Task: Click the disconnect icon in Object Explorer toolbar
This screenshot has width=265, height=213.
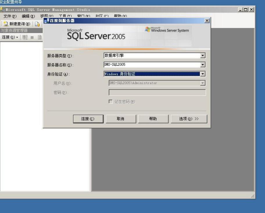Action: coord(25,37)
